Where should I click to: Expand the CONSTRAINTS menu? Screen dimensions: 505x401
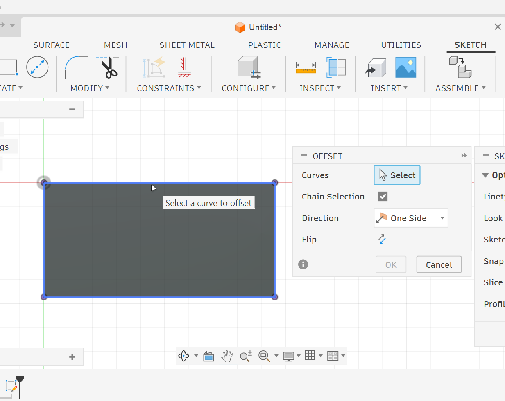169,88
